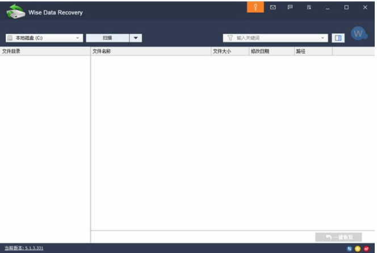Open the feedback chat icon
Image resolution: width=377 pixels, height=253 pixels.
(290, 7)
